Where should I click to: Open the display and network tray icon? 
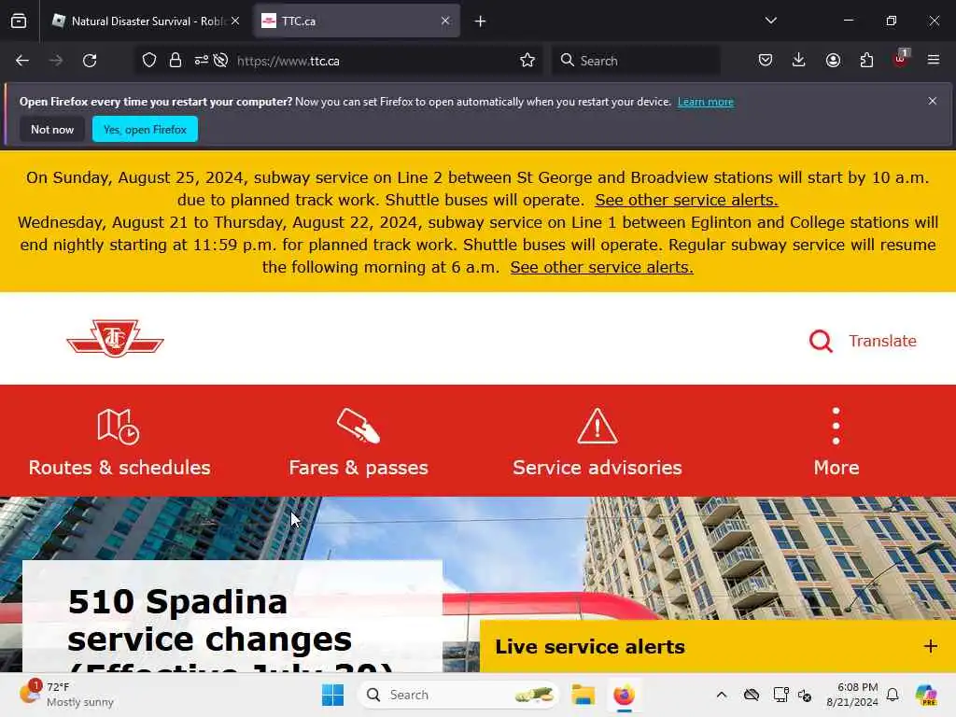[780, 695]
